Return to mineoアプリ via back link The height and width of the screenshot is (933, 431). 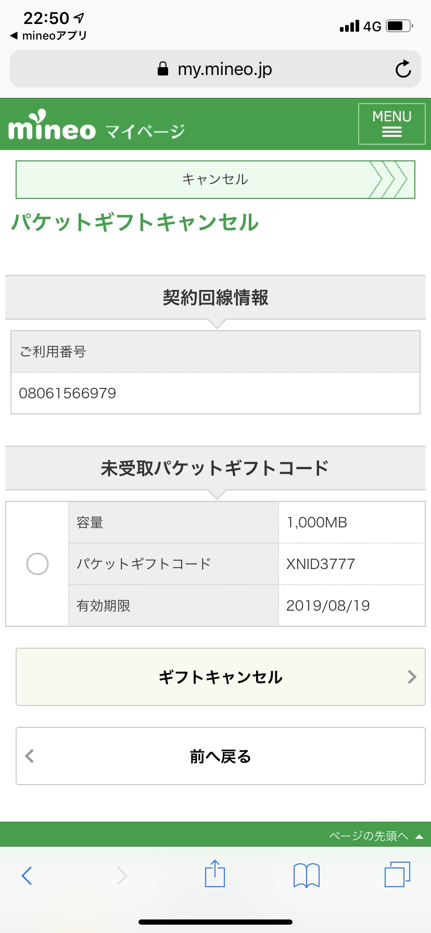point(49,36)
